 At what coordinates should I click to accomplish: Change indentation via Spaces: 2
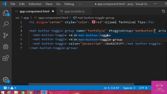pyautogui.click(x=129, y=88)
